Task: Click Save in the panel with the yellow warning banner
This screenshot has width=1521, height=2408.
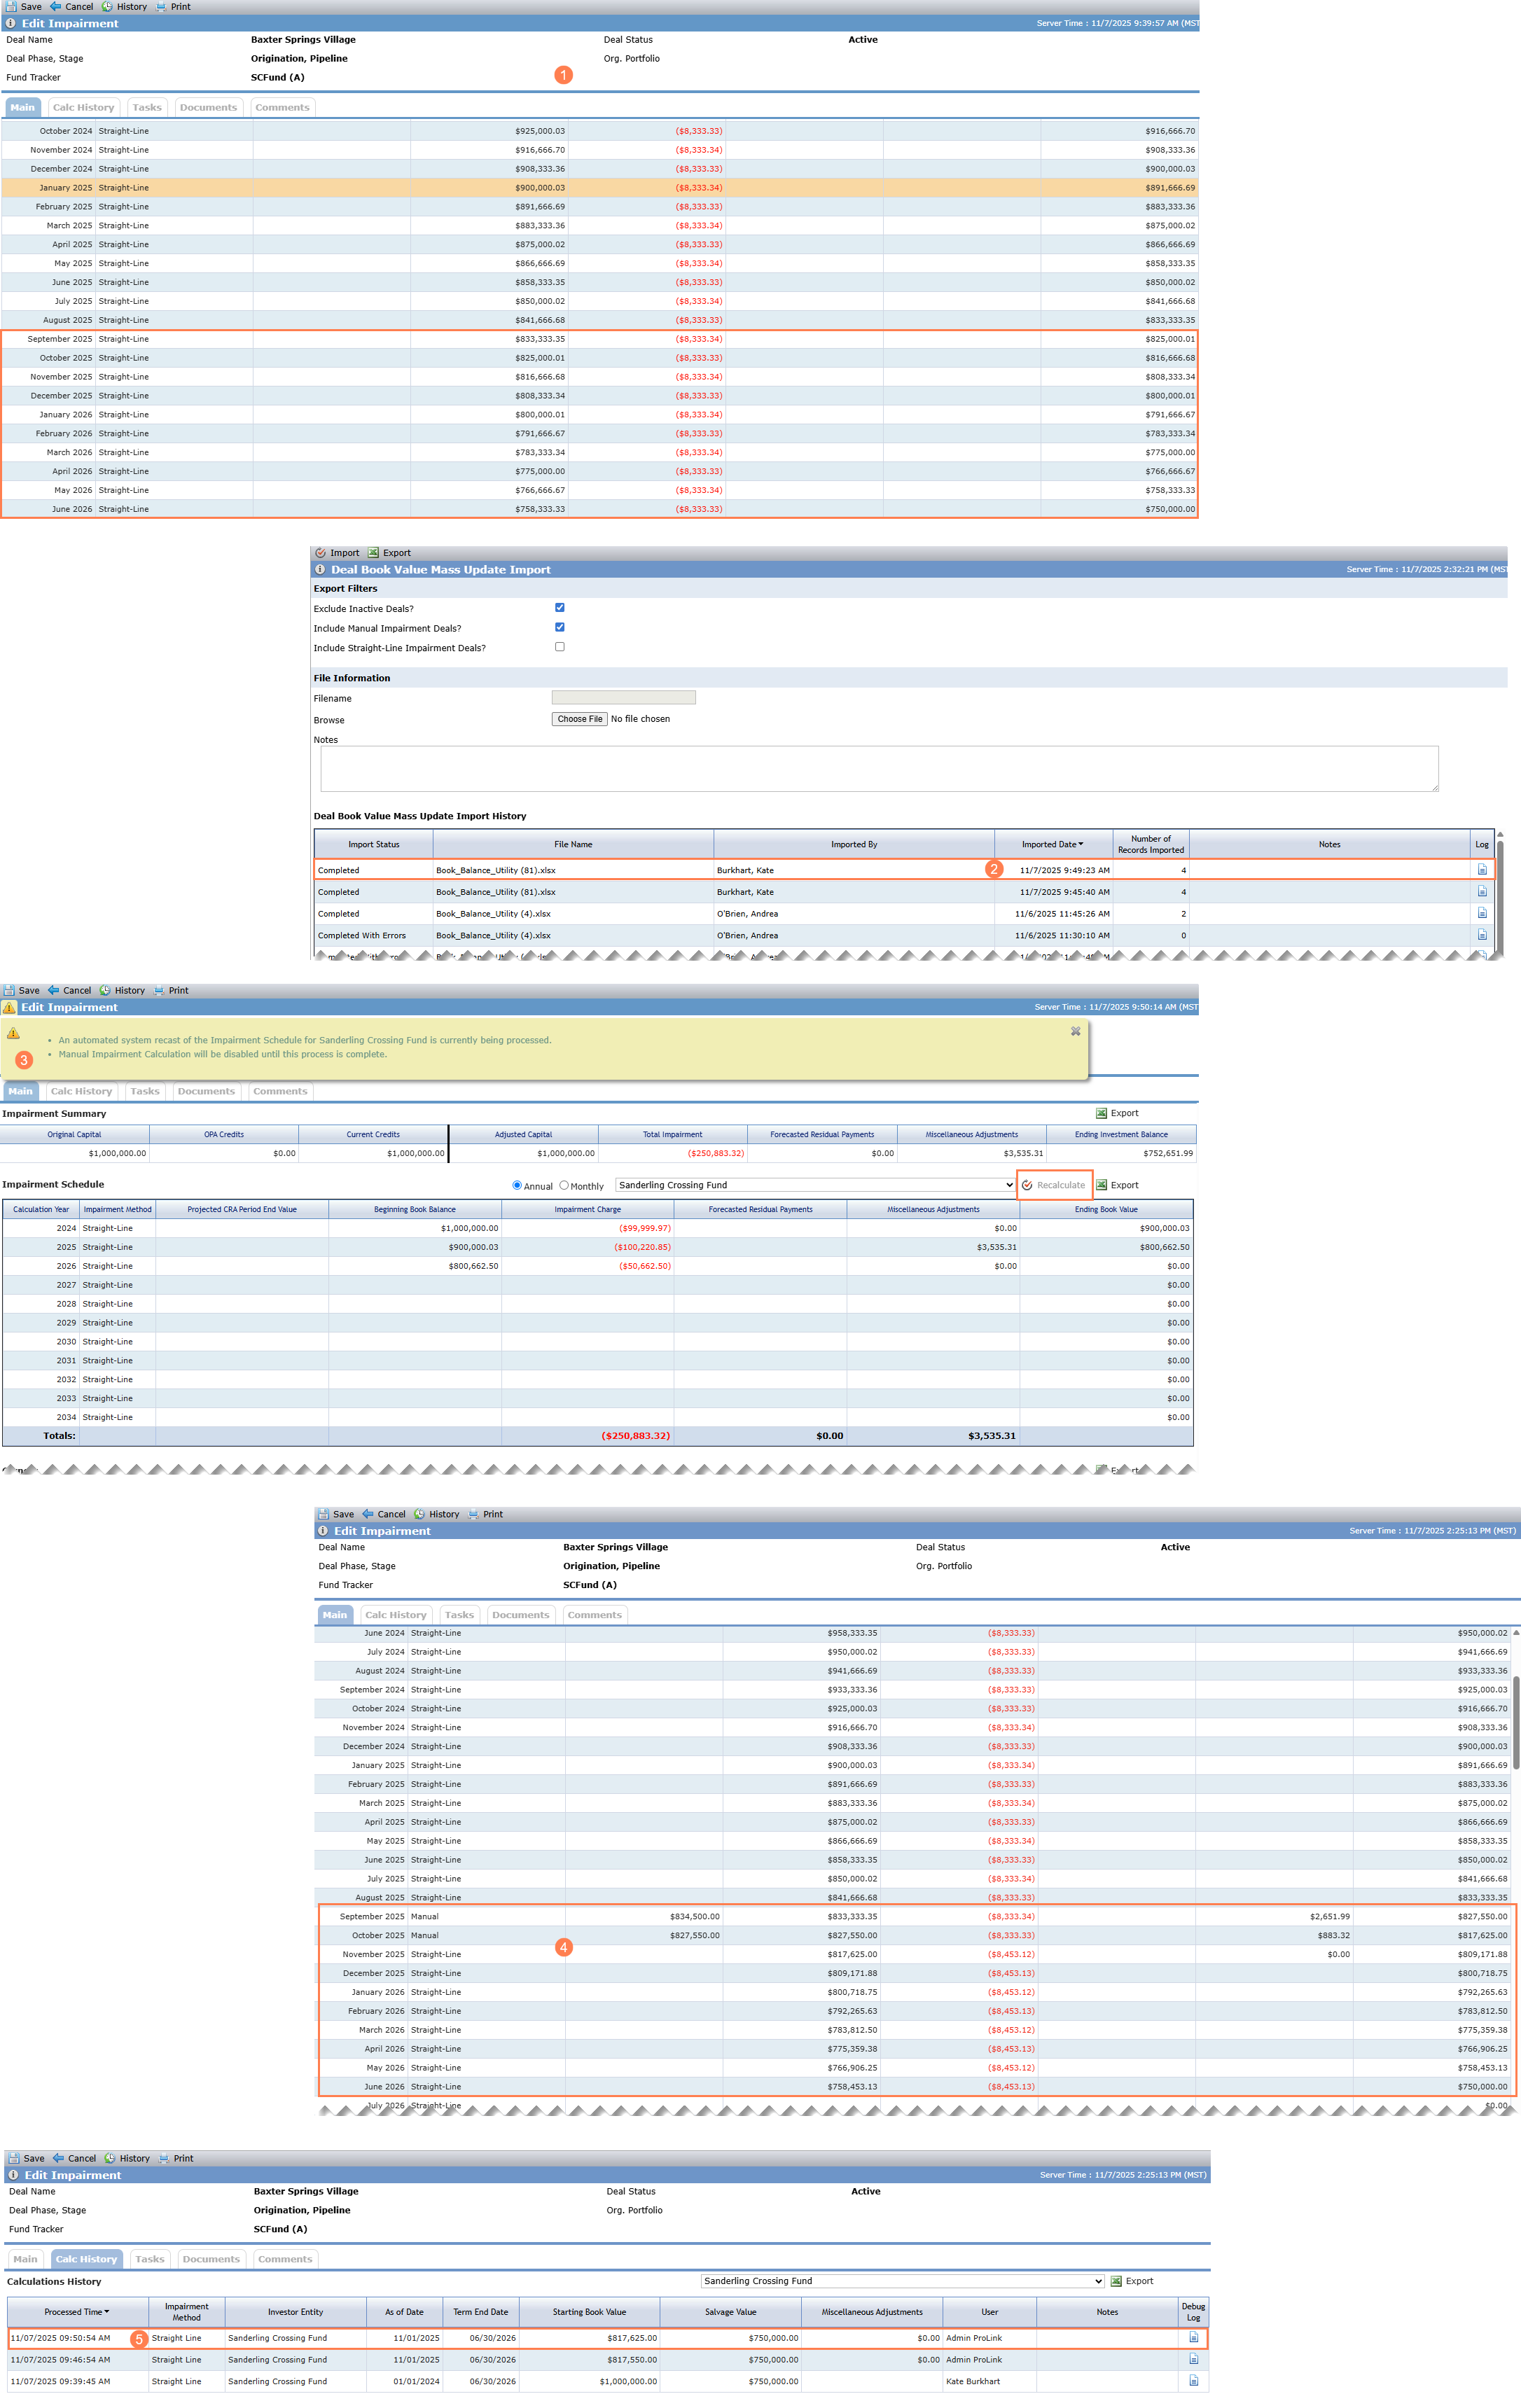Action: tap(22, 991)
